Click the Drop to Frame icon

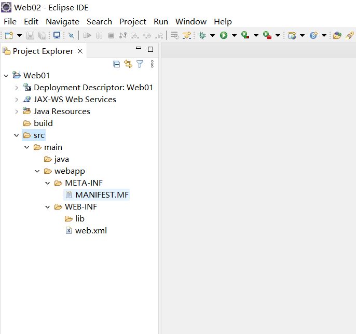175,35
